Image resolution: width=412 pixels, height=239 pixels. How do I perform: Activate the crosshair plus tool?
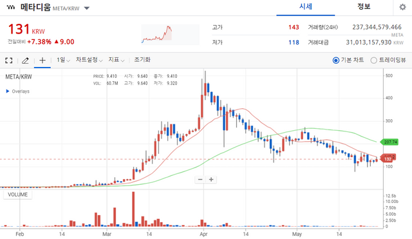coord(42,60)
